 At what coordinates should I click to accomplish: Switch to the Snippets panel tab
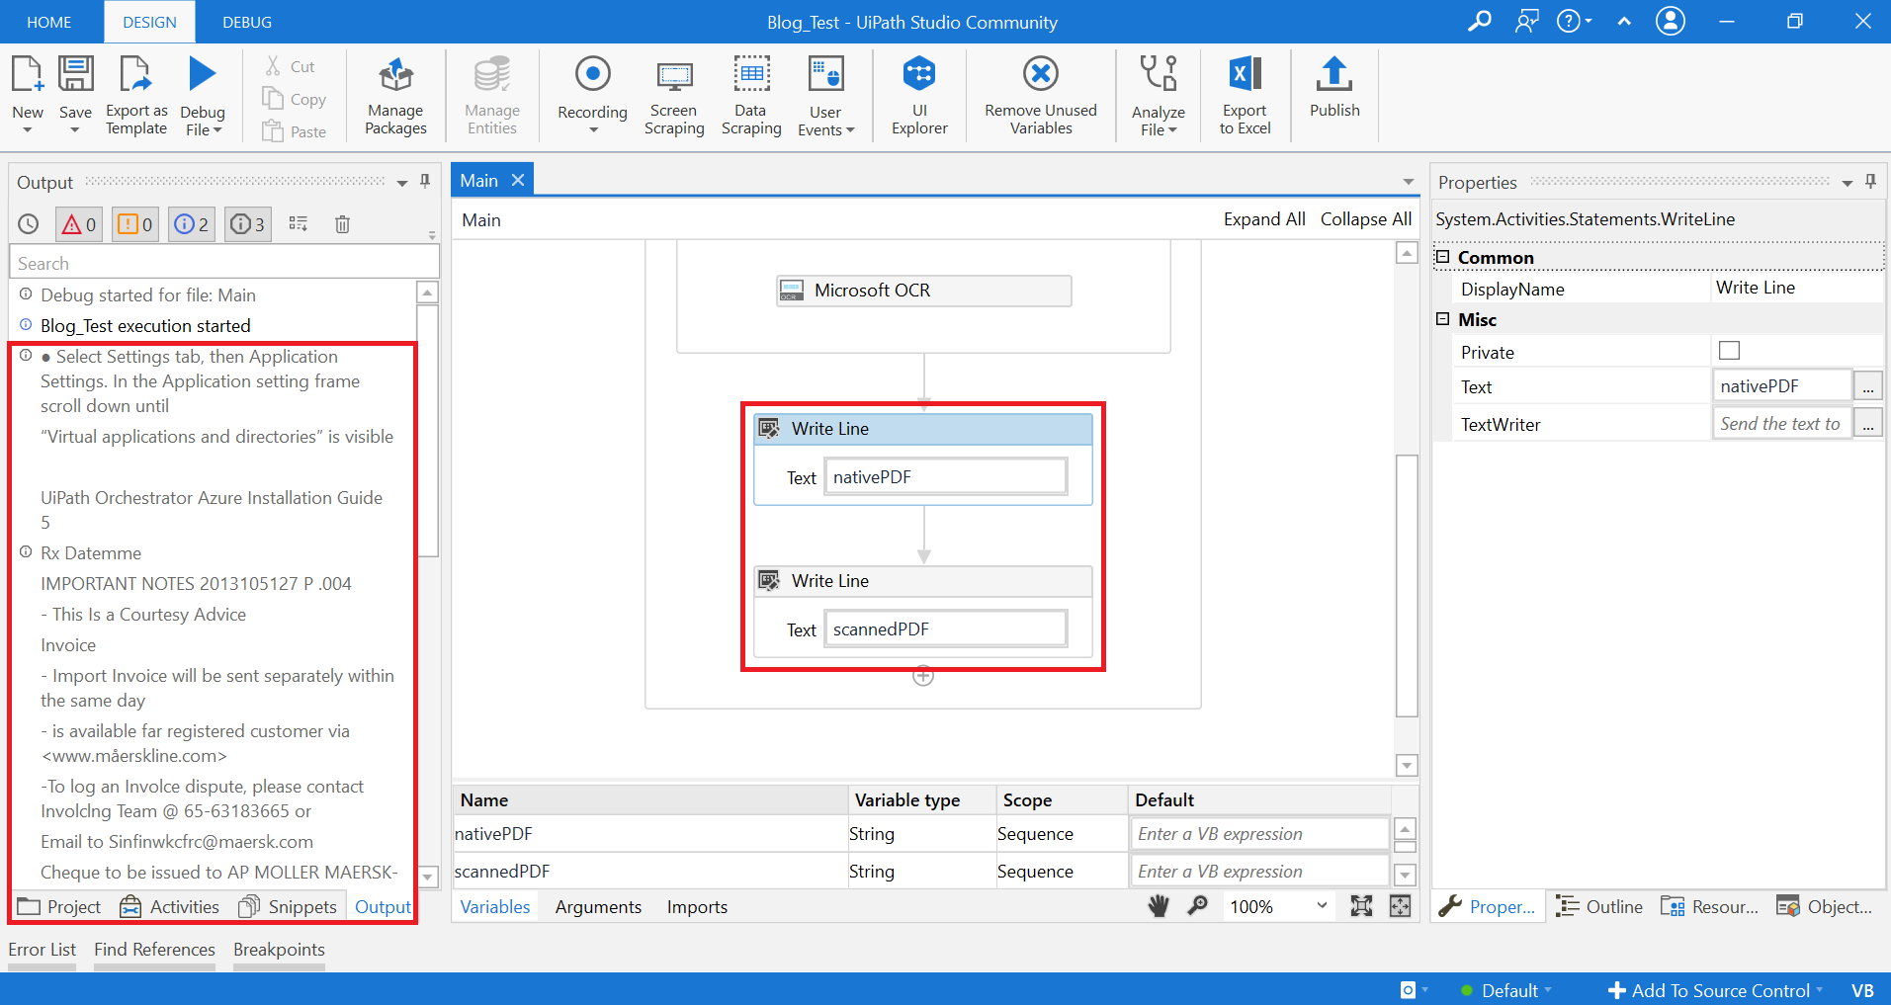pyautogui.click(x=288, y=906)
